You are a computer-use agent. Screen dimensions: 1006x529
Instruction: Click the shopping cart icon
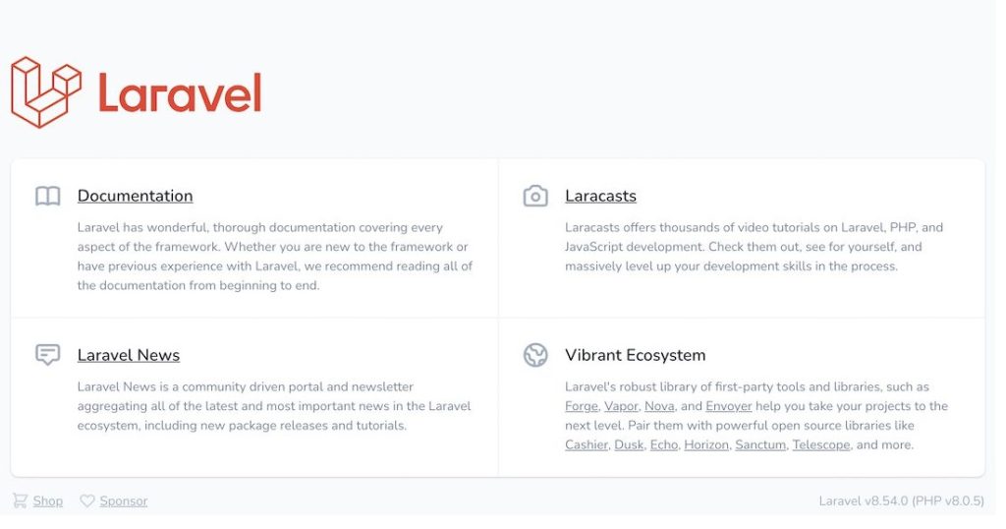pos(20,500)
